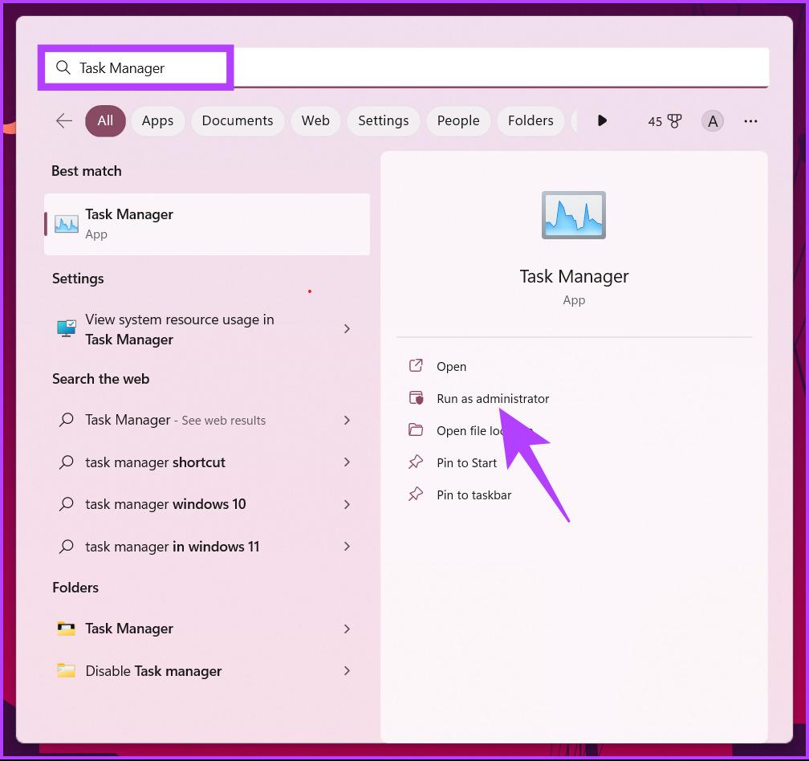
Task: Select task manager in windows 11 suggestion
Action: click(x=207, y=547)
